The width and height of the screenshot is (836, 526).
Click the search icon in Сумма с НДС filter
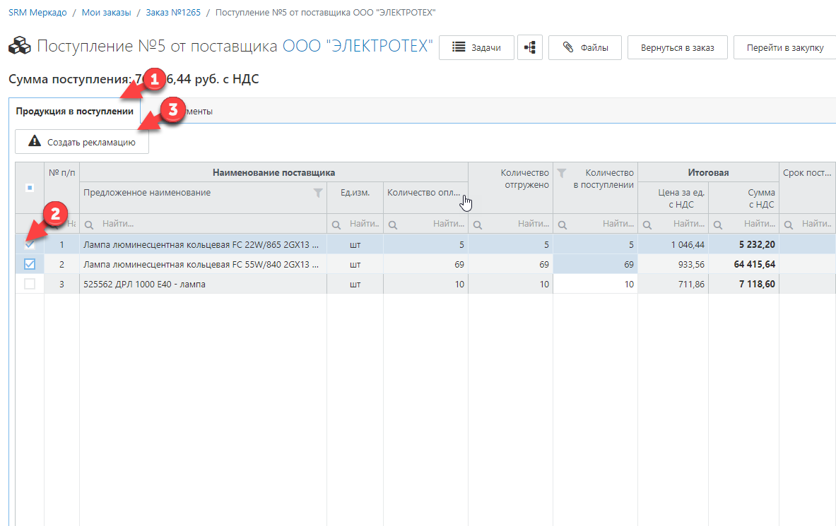(717, 225)
